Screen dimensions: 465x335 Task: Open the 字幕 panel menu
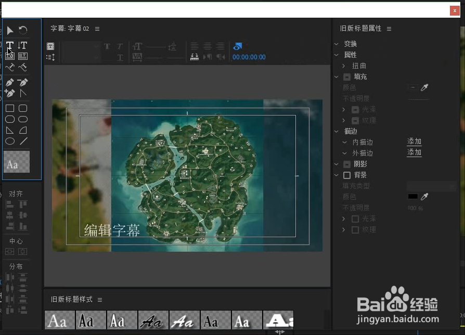click(x=97, y=29)
